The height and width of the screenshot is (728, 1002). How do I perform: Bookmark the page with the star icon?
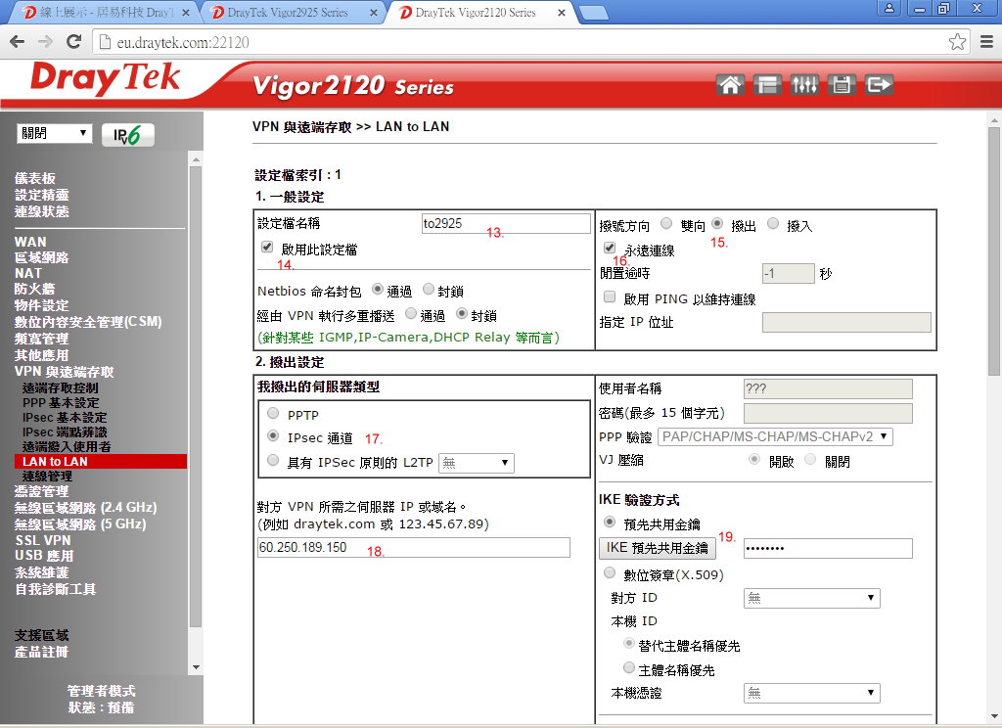click(x=957, y=42)
